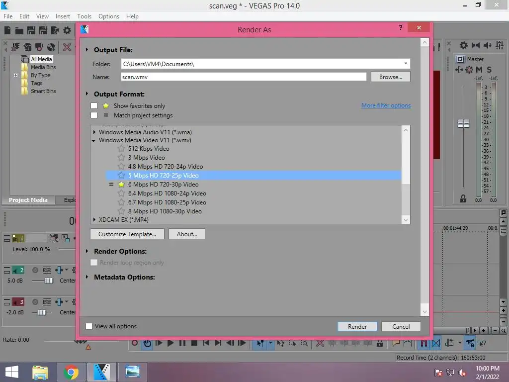Check the Match project settings checkbox
The width and height of the screenshot is (509, 382).
(94, 115)
